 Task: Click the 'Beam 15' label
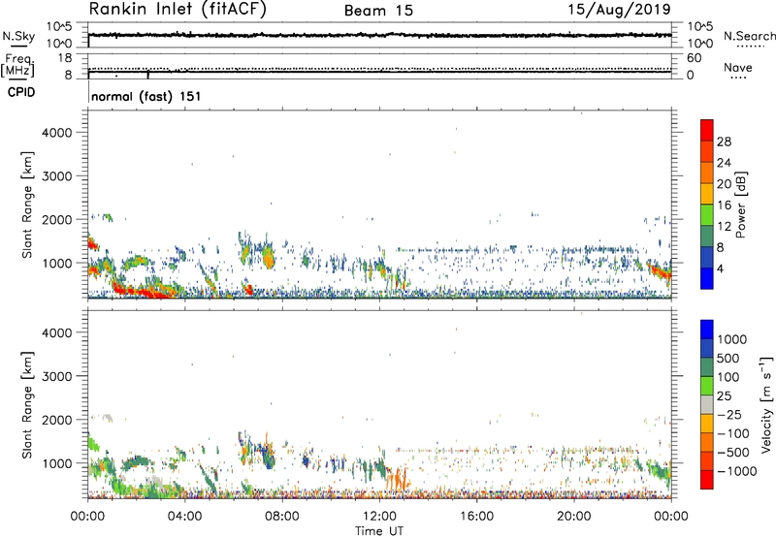(x=378, y=11)
